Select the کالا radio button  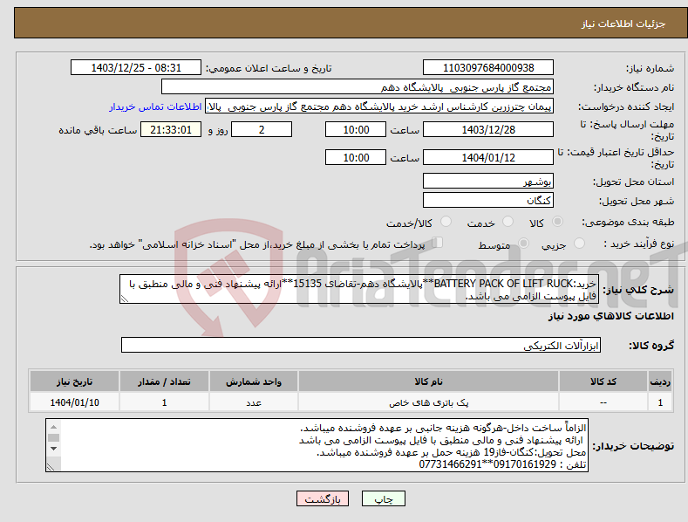(558, 222)
